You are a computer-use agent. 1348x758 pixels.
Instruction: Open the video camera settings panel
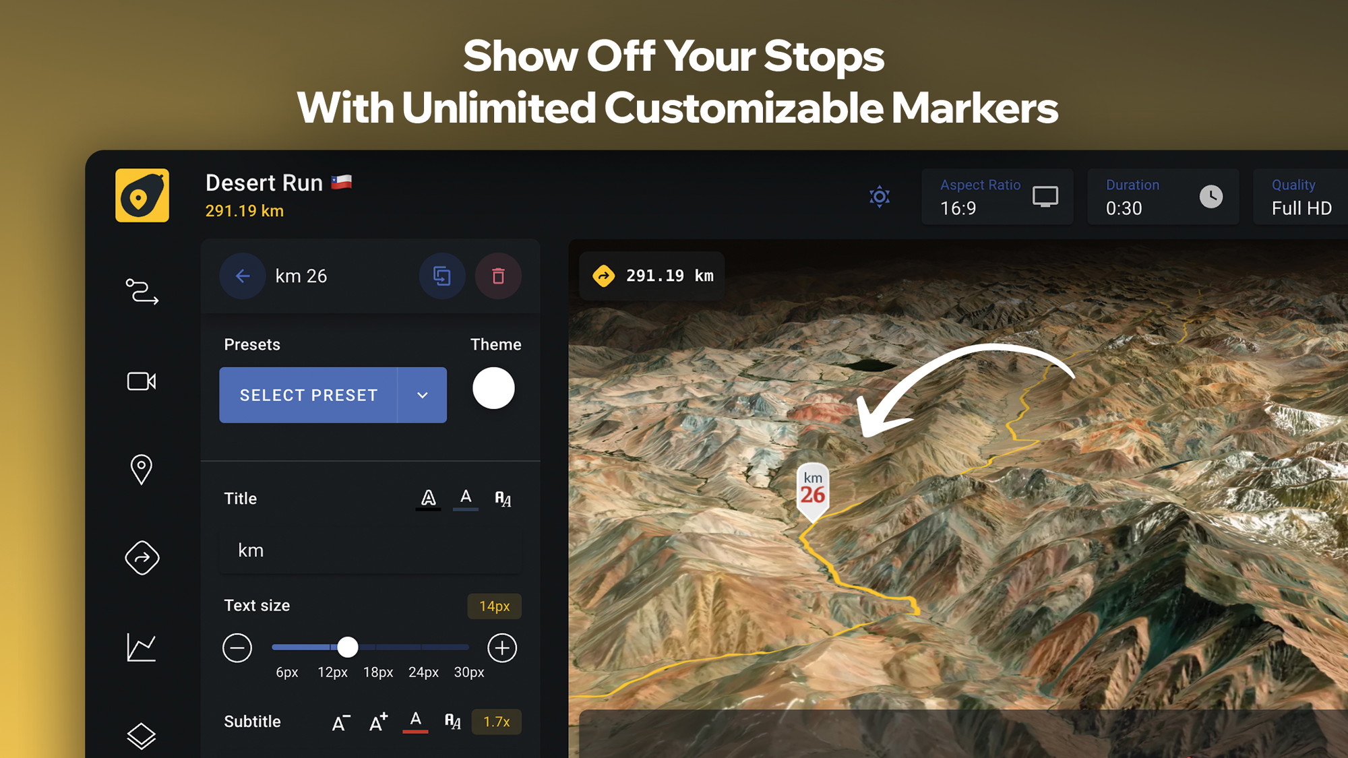pos(142,381)
